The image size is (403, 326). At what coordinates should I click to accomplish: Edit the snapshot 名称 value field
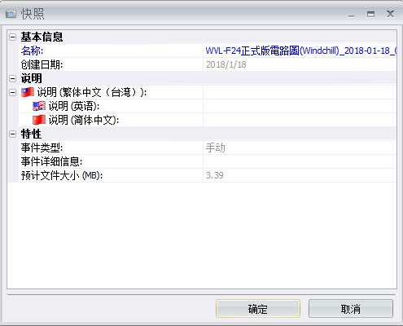[x=300, y=51]
